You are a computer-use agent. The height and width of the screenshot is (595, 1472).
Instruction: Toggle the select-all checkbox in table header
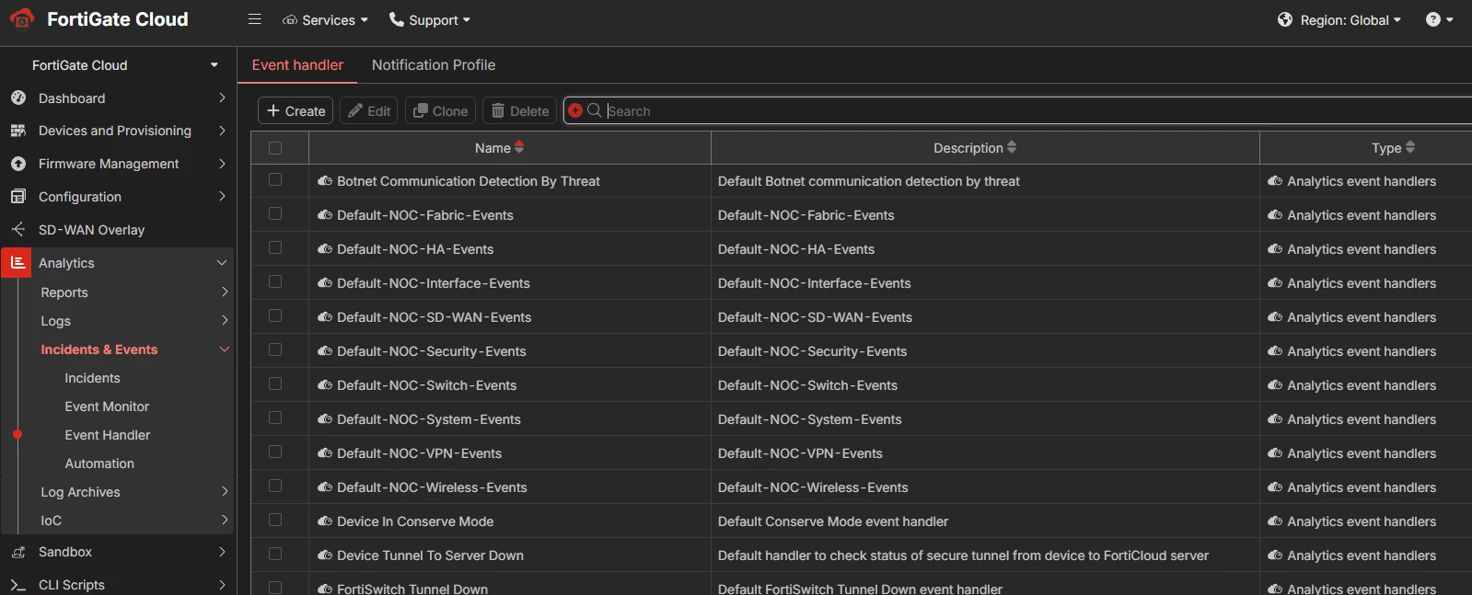tap(275, 148)
